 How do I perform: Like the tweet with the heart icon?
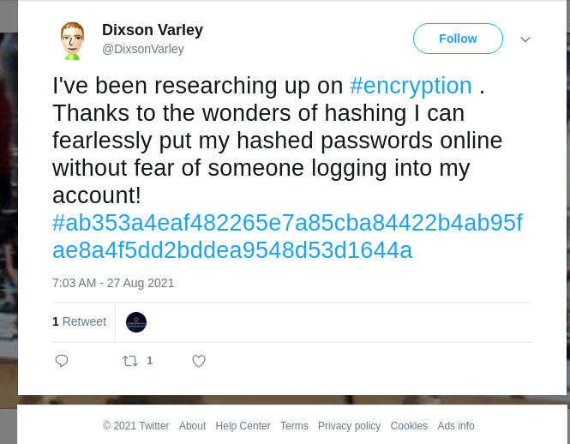(x=199, y=361)
